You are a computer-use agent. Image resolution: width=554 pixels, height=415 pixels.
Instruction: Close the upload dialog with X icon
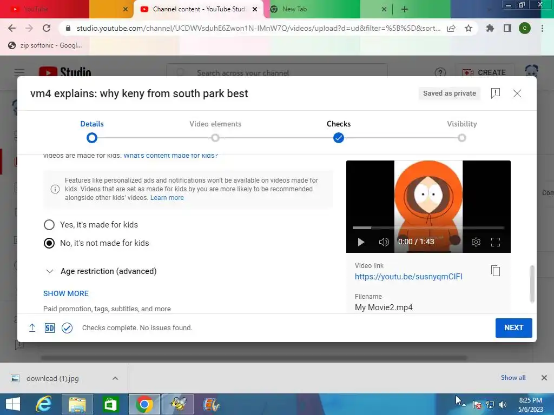point(517,93)
